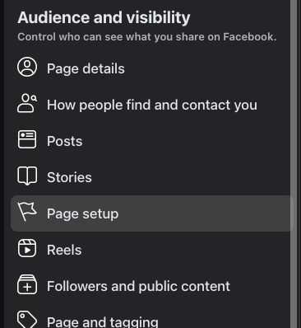Click empty space in highlighted Page setup row
This screenshot has width=301, height=328.
point(206,213)
